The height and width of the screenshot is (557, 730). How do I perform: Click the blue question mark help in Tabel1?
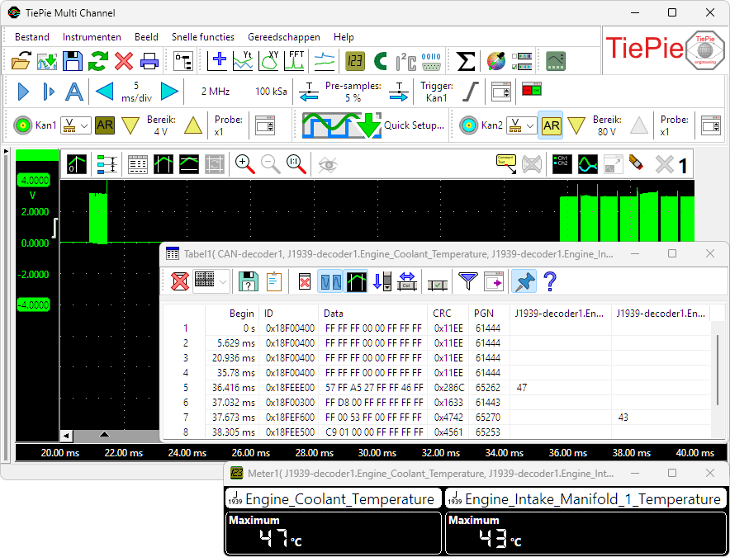click(x=550, y=281)
